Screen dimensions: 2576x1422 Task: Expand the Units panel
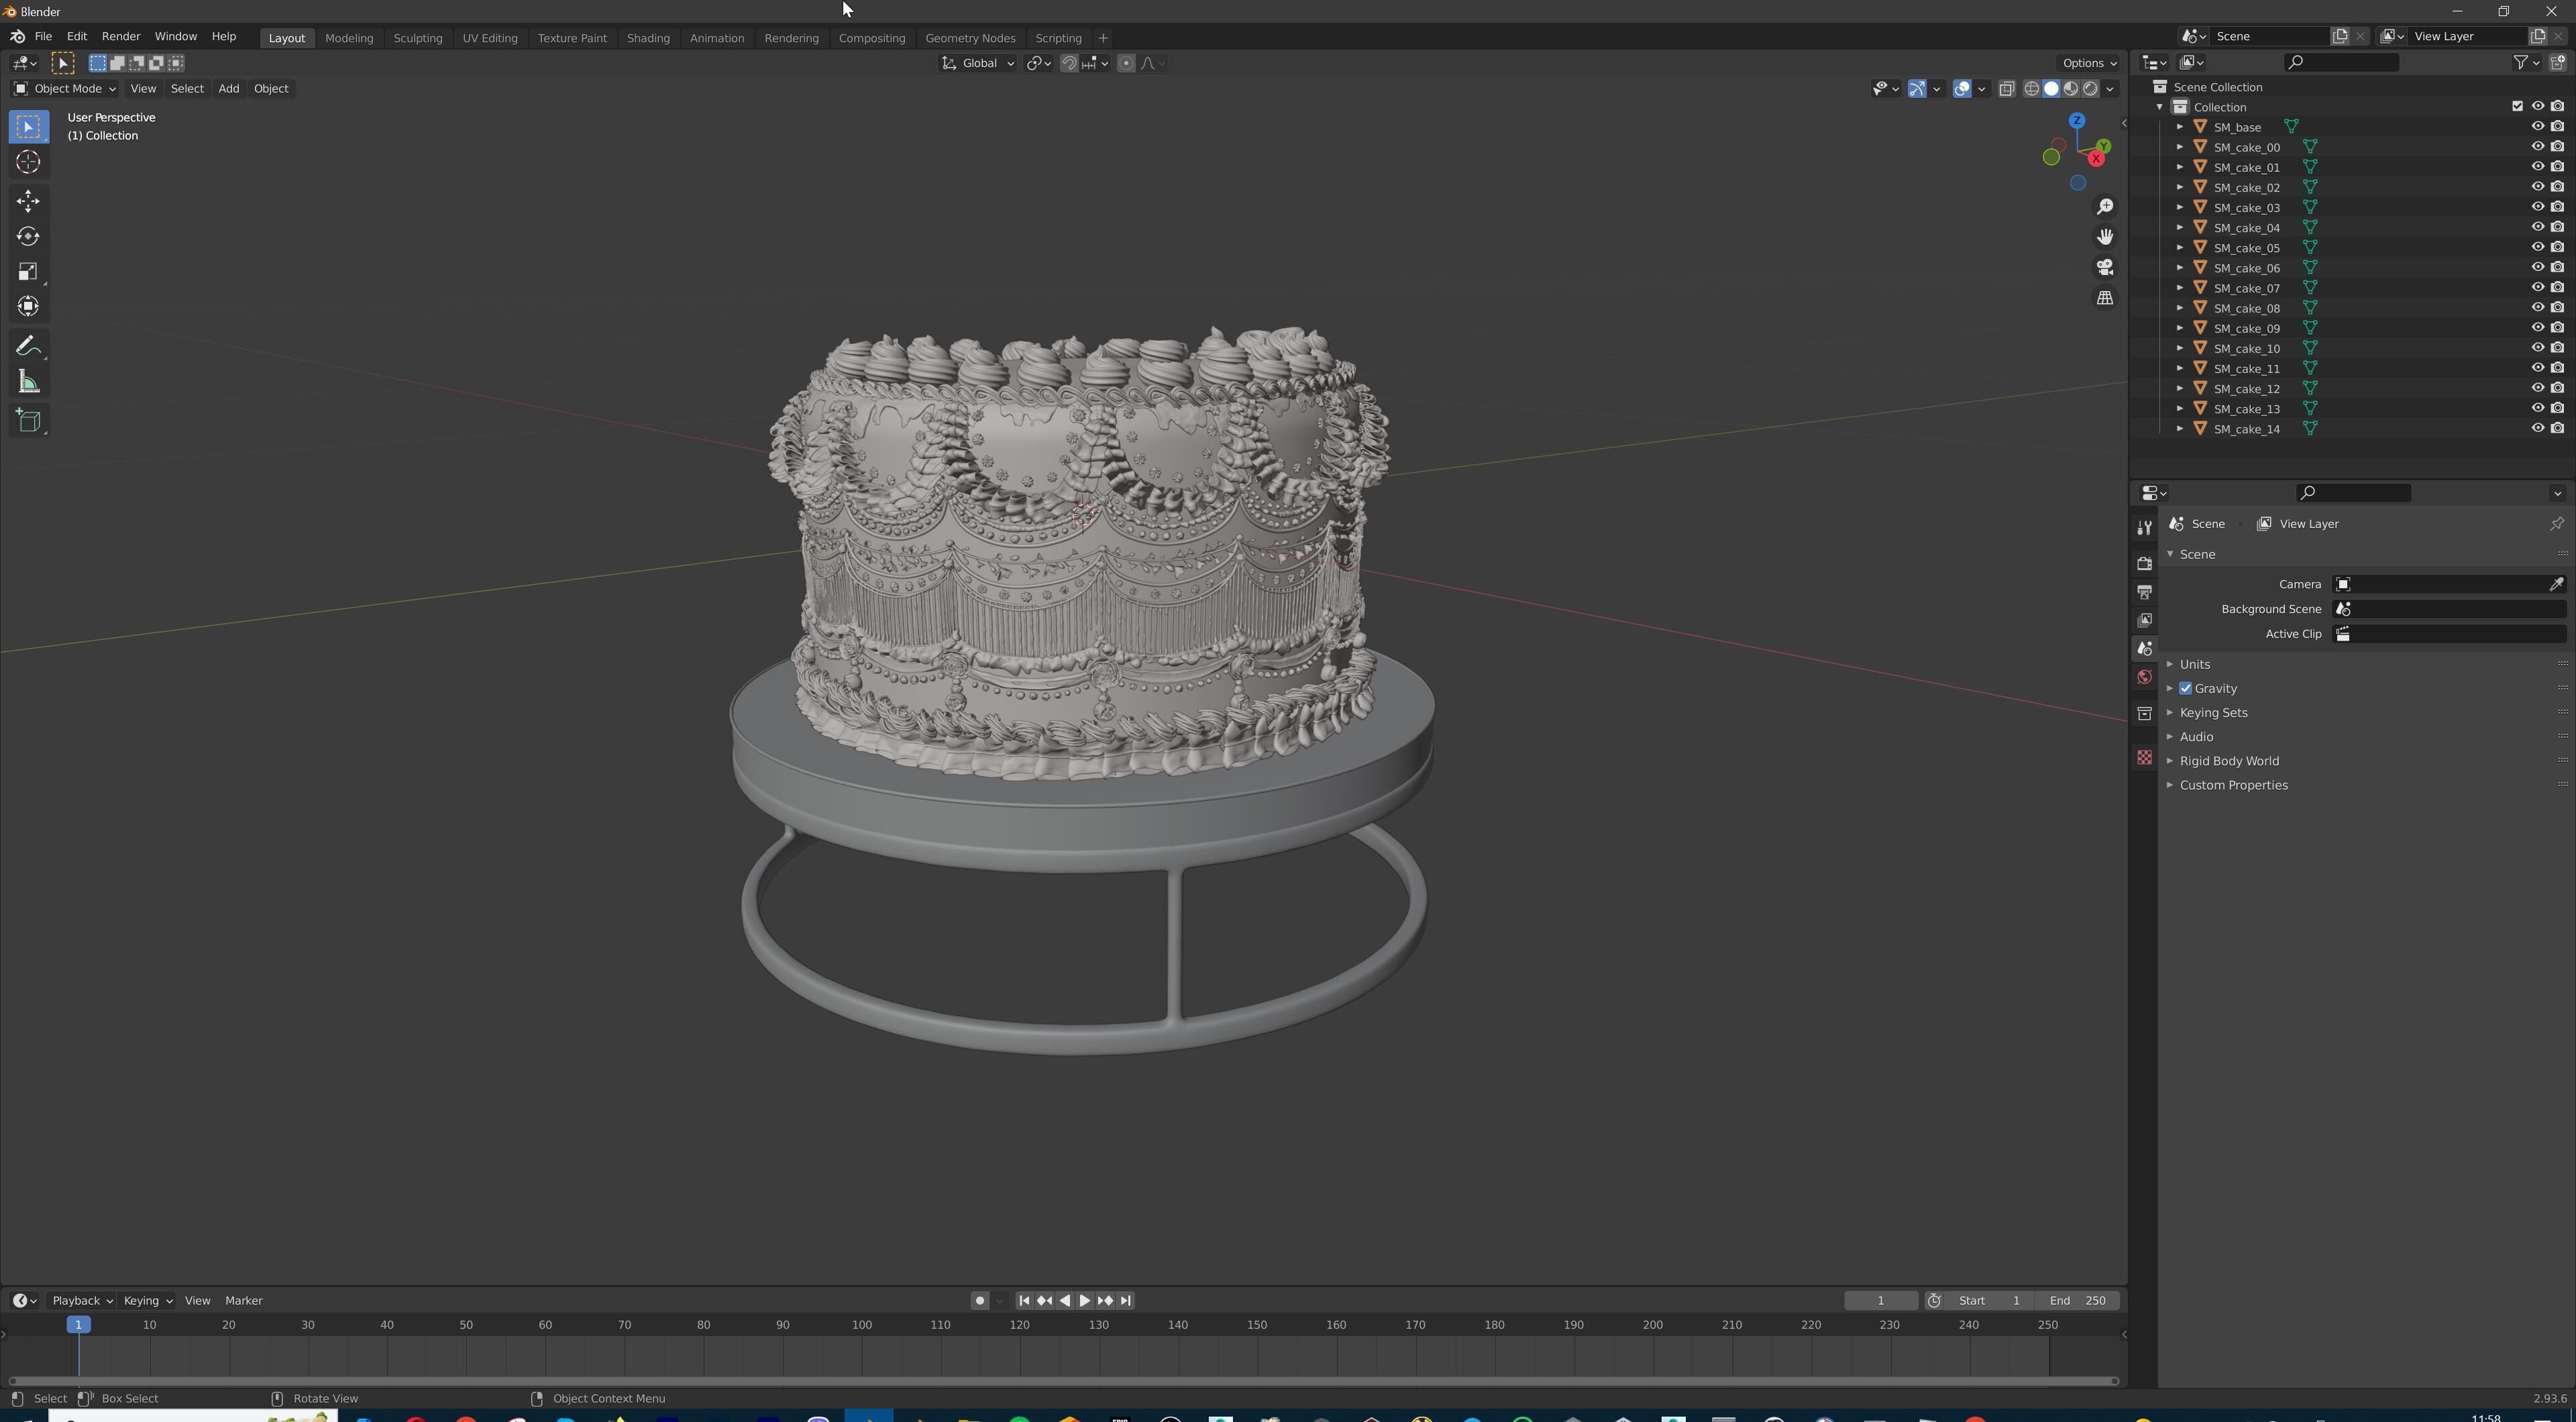2195,664
